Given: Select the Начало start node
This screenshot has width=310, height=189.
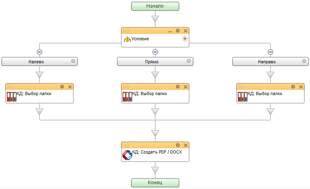Looking at the screenshot, I should [x=155, y=6].
